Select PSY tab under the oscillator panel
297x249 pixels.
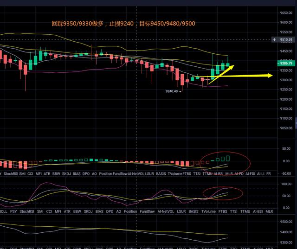[x=13, y=211]
